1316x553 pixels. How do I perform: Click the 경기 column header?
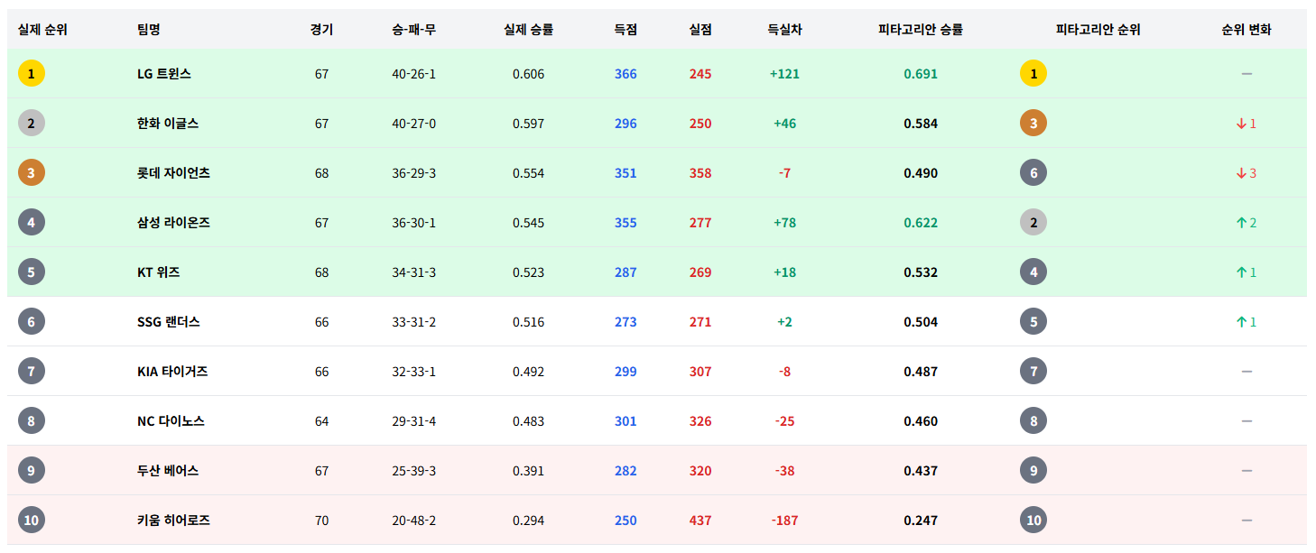pos(321,30)
